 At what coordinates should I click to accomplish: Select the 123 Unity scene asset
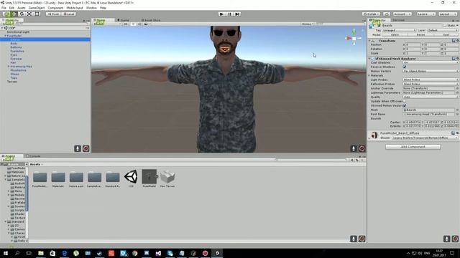(131, 178)
